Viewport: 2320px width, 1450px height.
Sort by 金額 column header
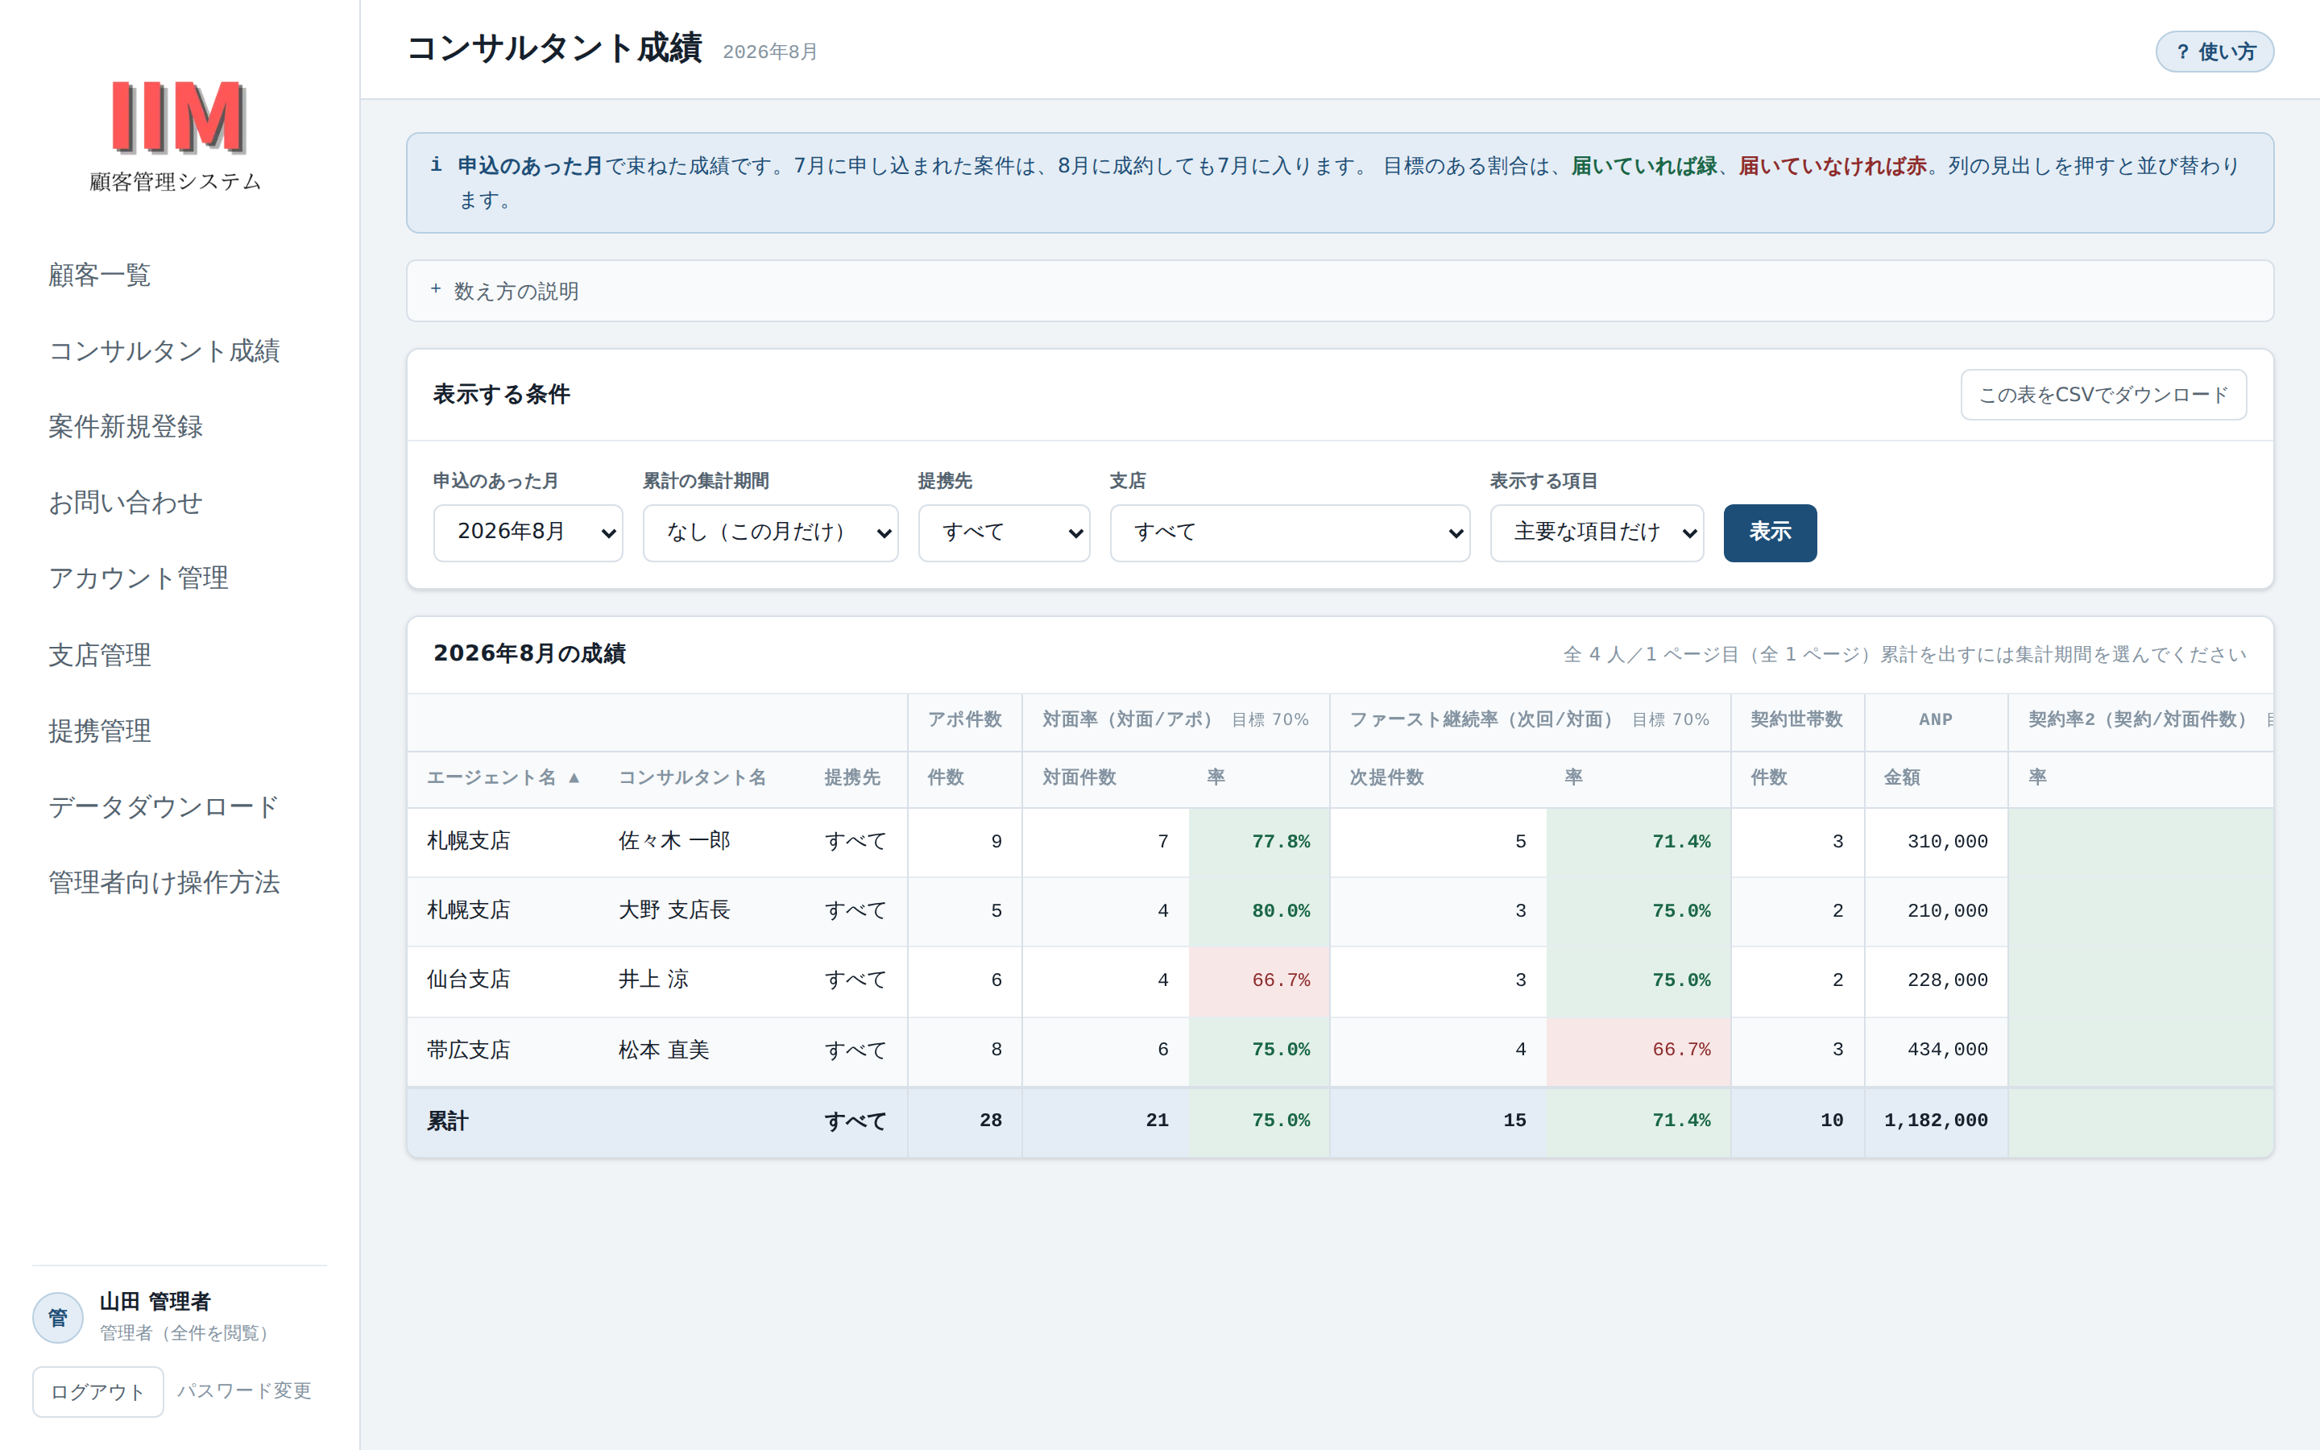[x=1902, y=777]
